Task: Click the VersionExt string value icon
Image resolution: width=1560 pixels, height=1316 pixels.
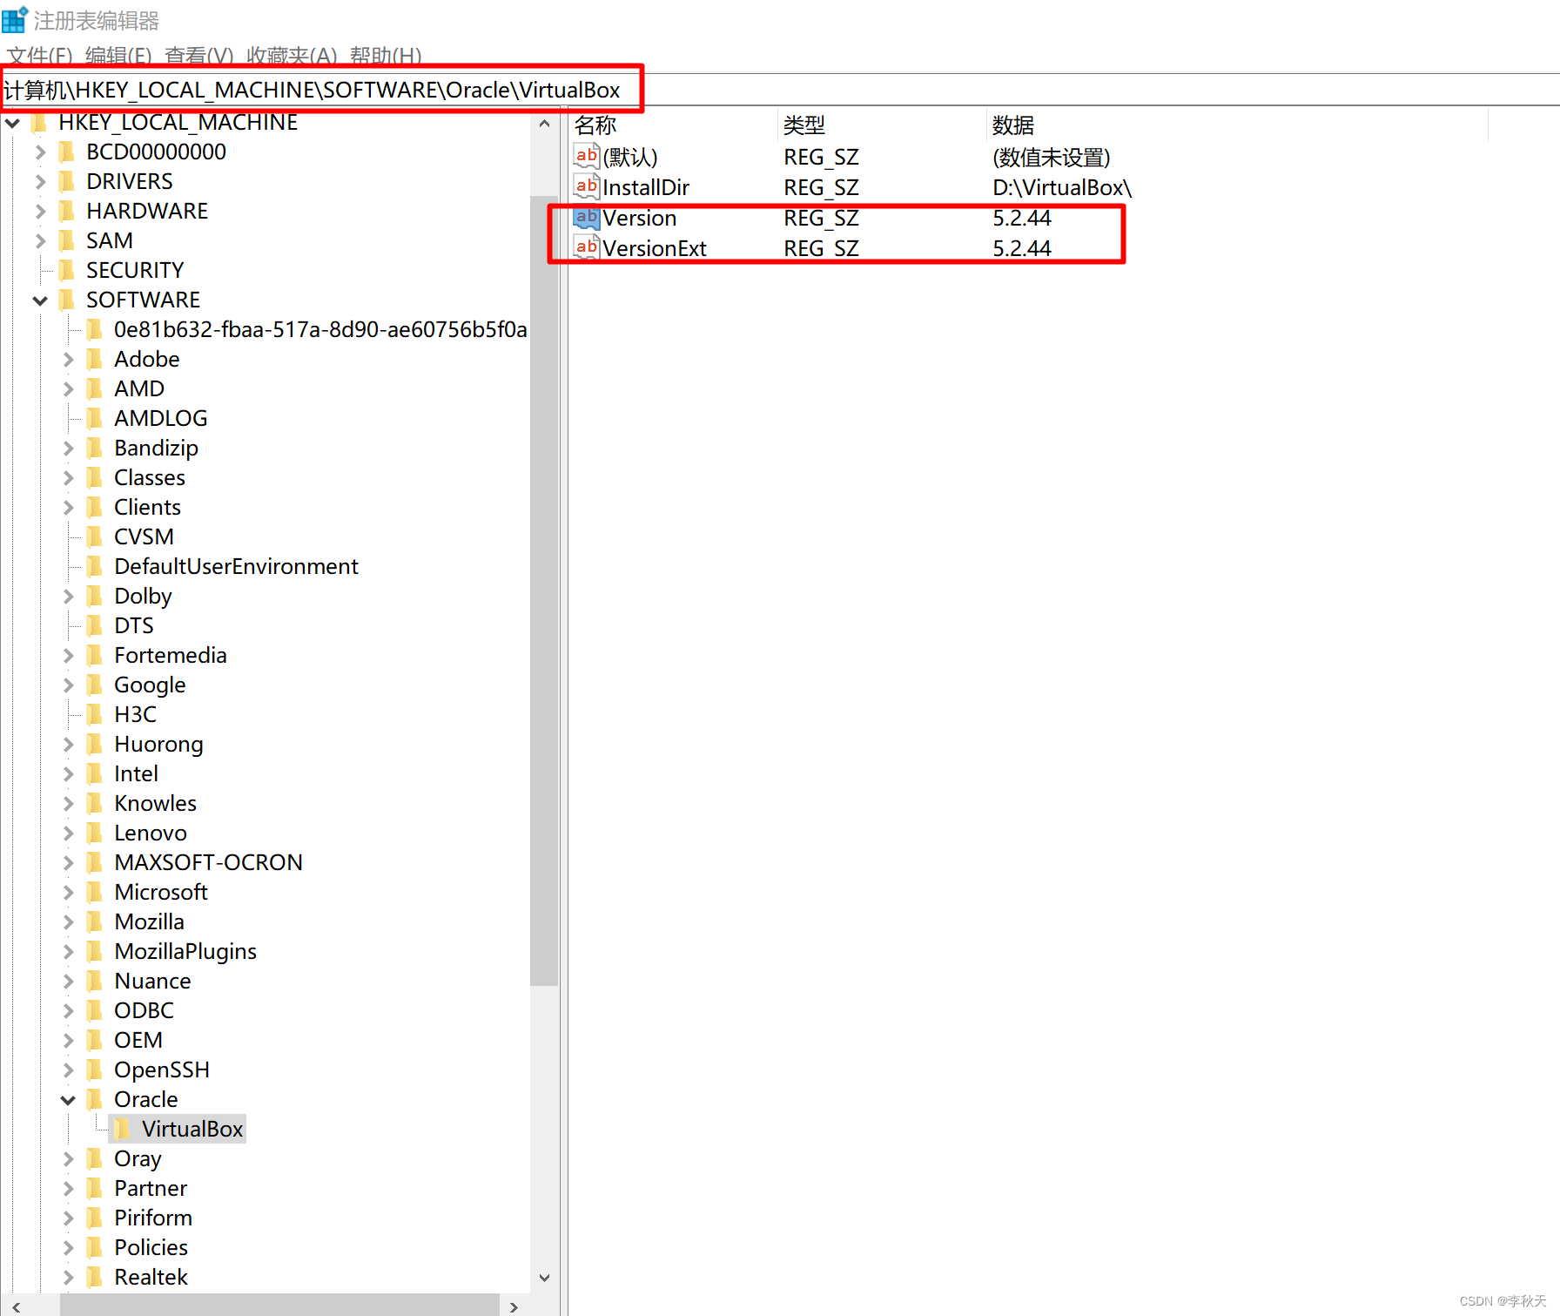Action: (587, 248)
